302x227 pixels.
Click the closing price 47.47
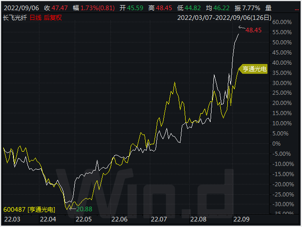coord(60,8)
